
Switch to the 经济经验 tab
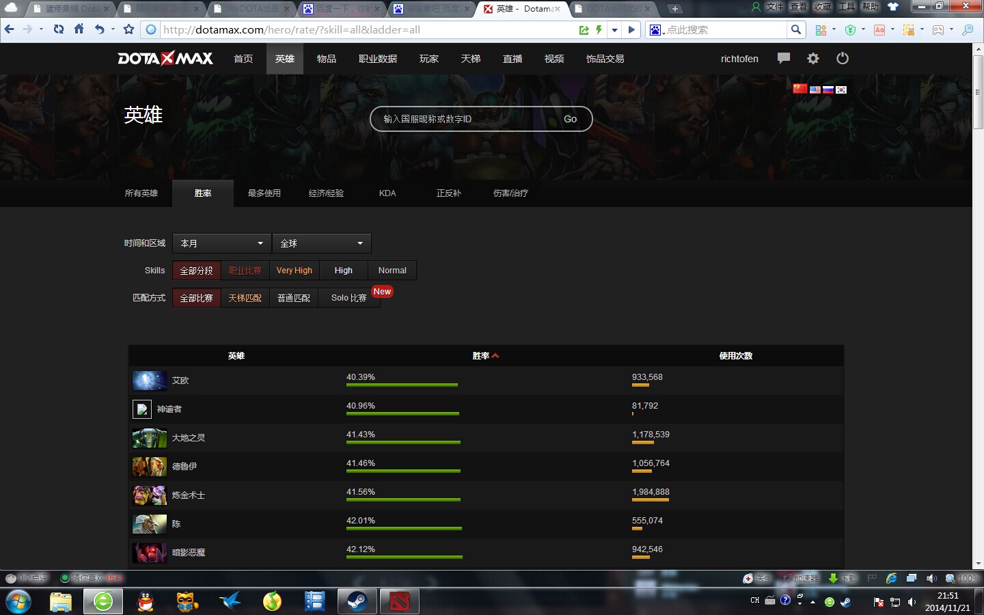[326, 193]
